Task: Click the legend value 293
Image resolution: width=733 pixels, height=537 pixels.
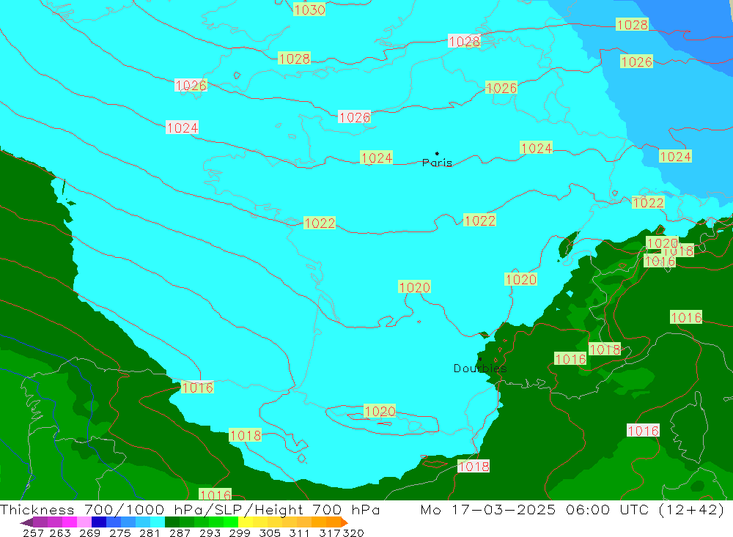Action: tap(210, 533)
